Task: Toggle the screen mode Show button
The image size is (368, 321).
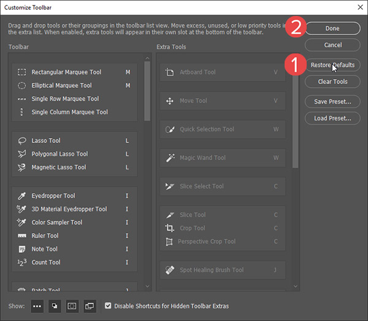Action: coord(90,306)
